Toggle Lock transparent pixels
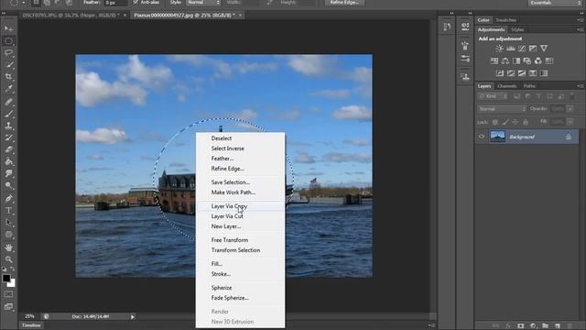The width and height of the screenshot is (586, 330). (x=494, y=122)
